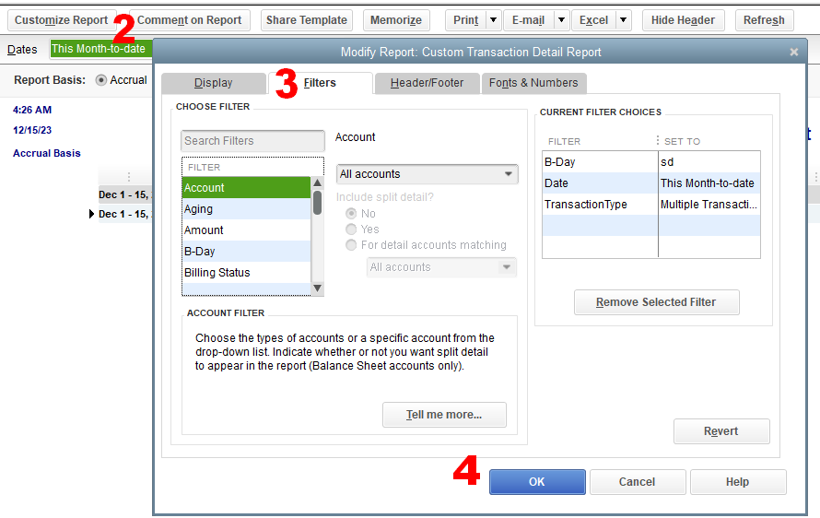Switch to the Display tab
The image size is (820, 518).
214,83
